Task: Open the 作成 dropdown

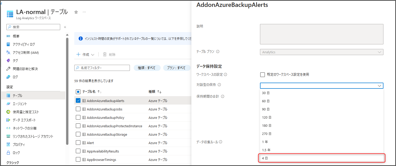Action: (x=86, y=55)
